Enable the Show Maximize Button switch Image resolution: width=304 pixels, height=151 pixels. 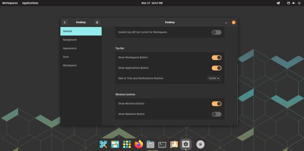(x=216, y=114)
